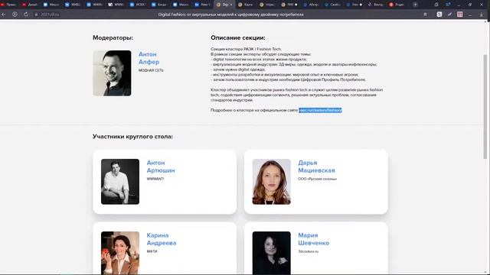
Task: Click the Описание секции: heading
Action: (238, 37)
